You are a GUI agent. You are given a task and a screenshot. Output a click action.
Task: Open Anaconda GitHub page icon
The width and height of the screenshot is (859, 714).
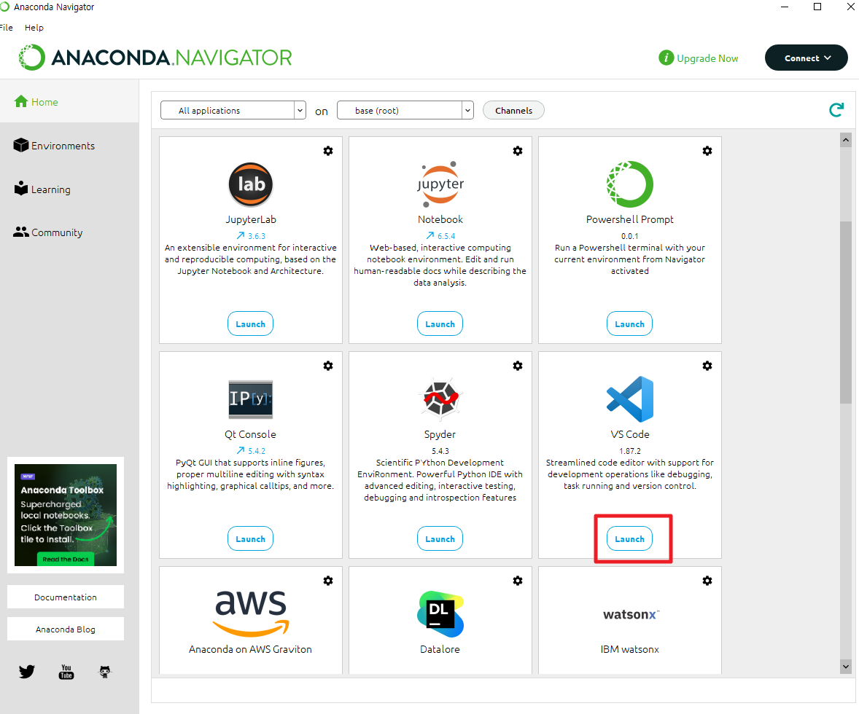[104, 671]
